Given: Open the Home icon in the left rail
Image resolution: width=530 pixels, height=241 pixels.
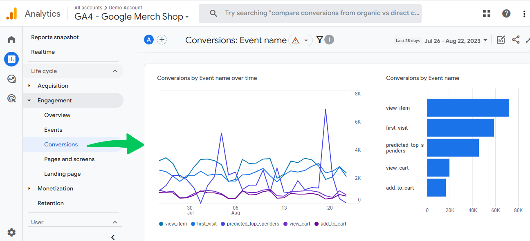Looking at the screenshot, I should pyautogui.click(x=11, y=40).
